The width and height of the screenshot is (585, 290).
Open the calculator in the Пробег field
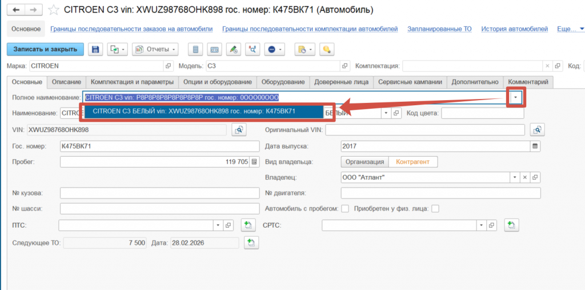click(x=254, y=162)
